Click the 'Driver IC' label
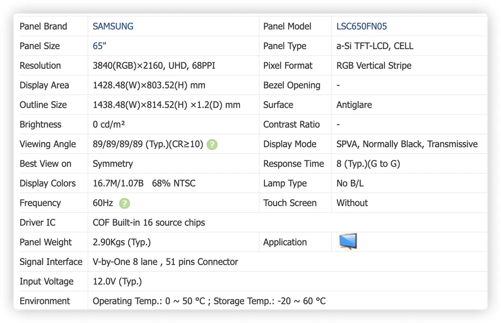This screenshot has width=501, height=323. (x=37, y=223)
